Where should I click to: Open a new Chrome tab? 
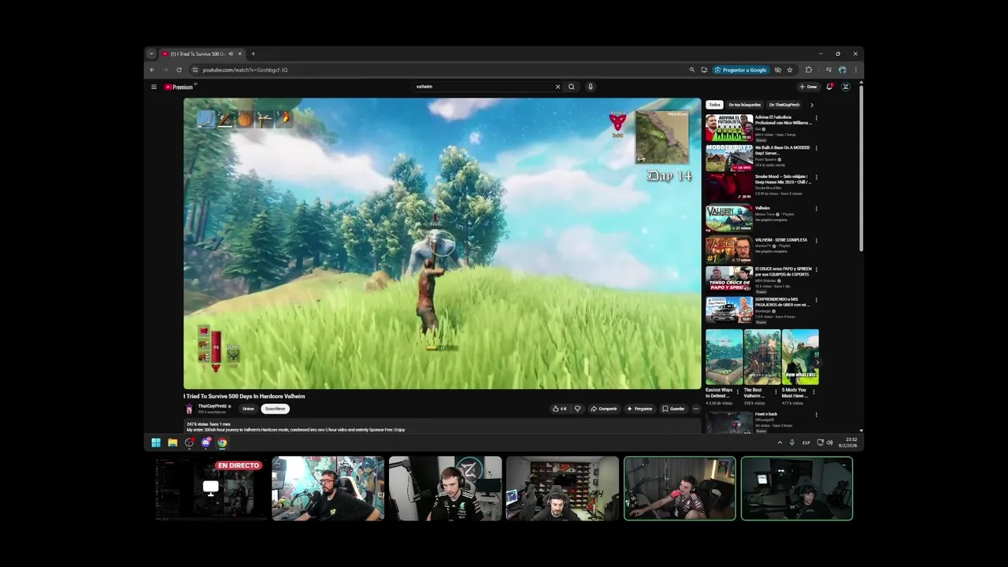click(253, 54)
